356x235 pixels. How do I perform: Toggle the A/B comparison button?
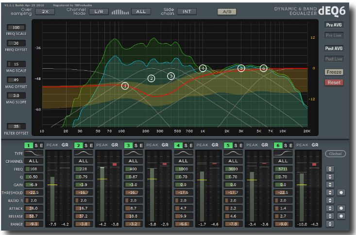(x=227, y=12)
